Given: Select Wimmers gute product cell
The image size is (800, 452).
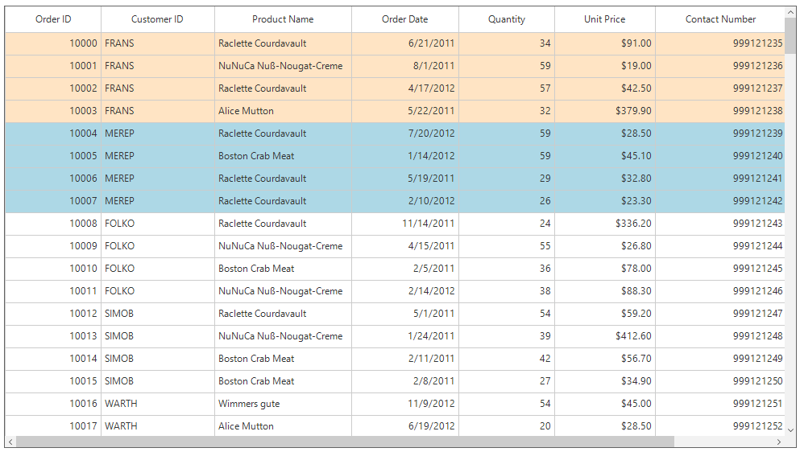Looking at the screenshot, I should (x=283, y=404).
